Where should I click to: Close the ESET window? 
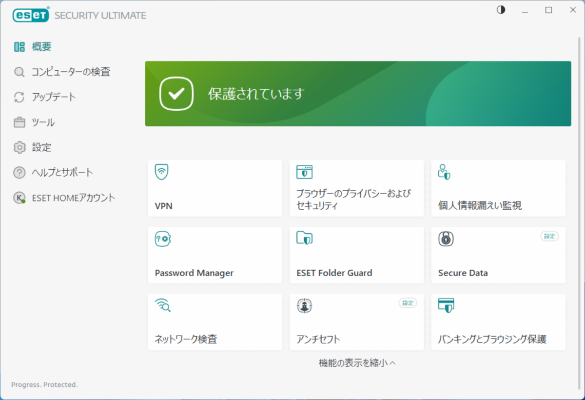click(x=572, y=10)
